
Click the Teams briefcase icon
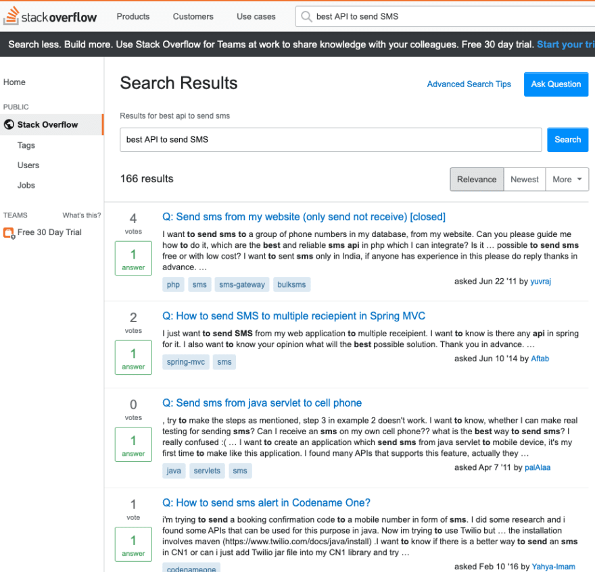tap(9, 232)
